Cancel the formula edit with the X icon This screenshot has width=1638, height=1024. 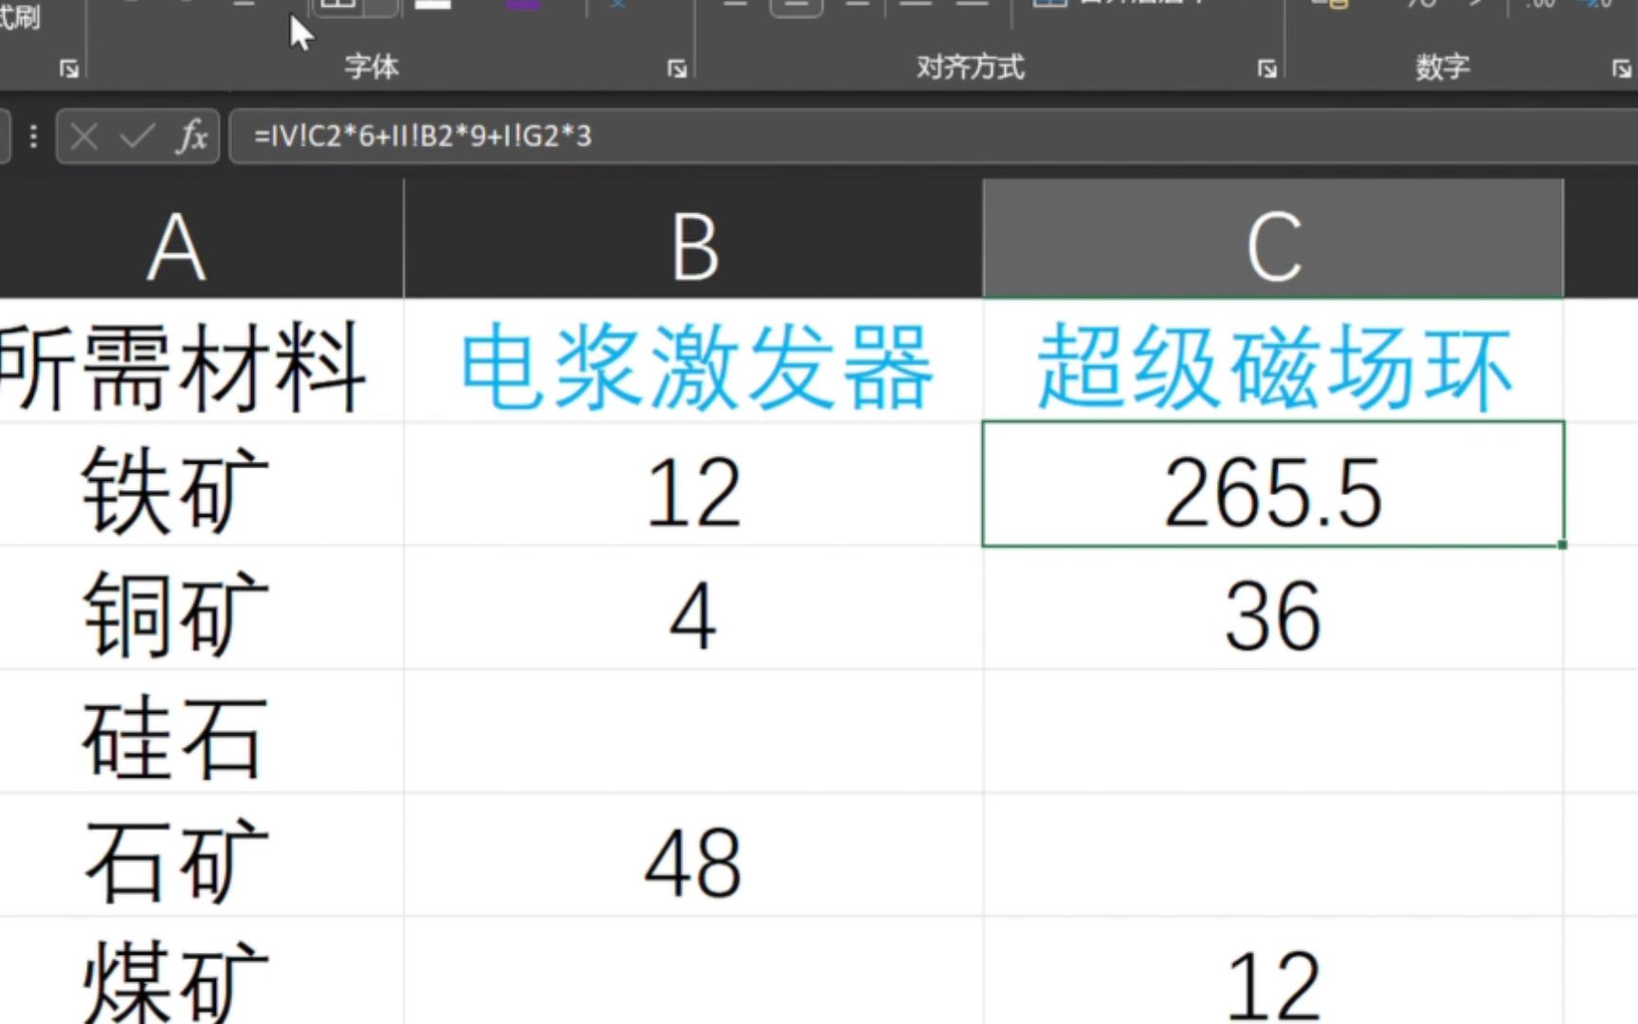[84, 137]
